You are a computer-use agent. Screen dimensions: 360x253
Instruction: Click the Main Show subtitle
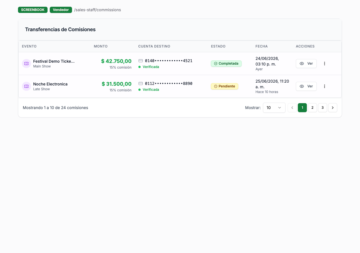pos(42,66)
